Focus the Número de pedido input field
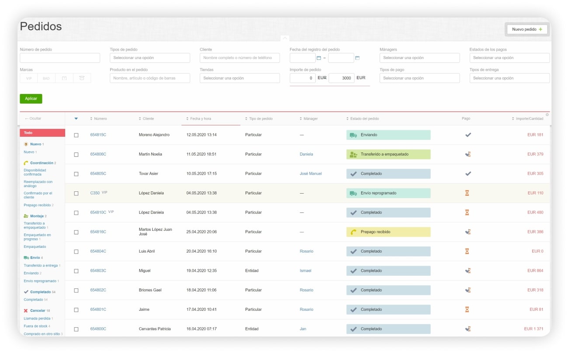 (x=60, y=58)
